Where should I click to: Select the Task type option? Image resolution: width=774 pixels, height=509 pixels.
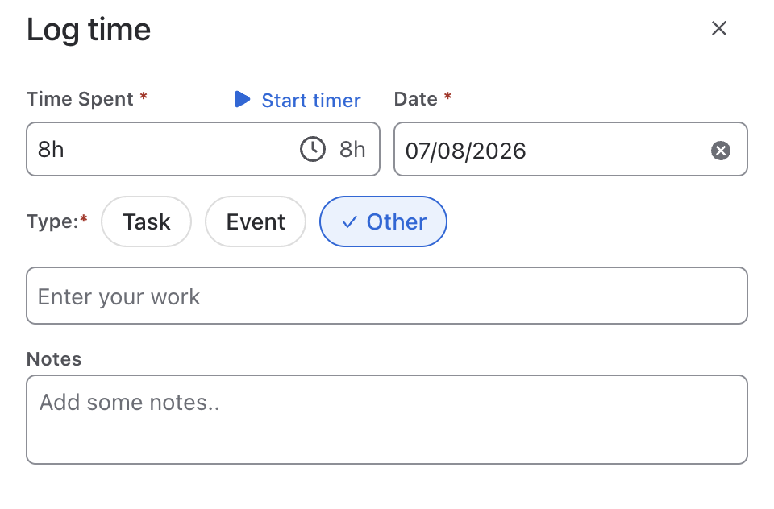(146, 221)
